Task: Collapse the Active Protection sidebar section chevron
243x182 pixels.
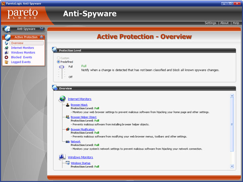Action: click(x=42, y=37)
